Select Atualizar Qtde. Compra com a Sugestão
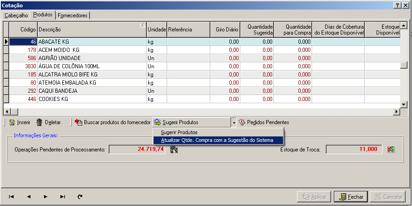This screenshot has height=206, width=412. (217, 140)
